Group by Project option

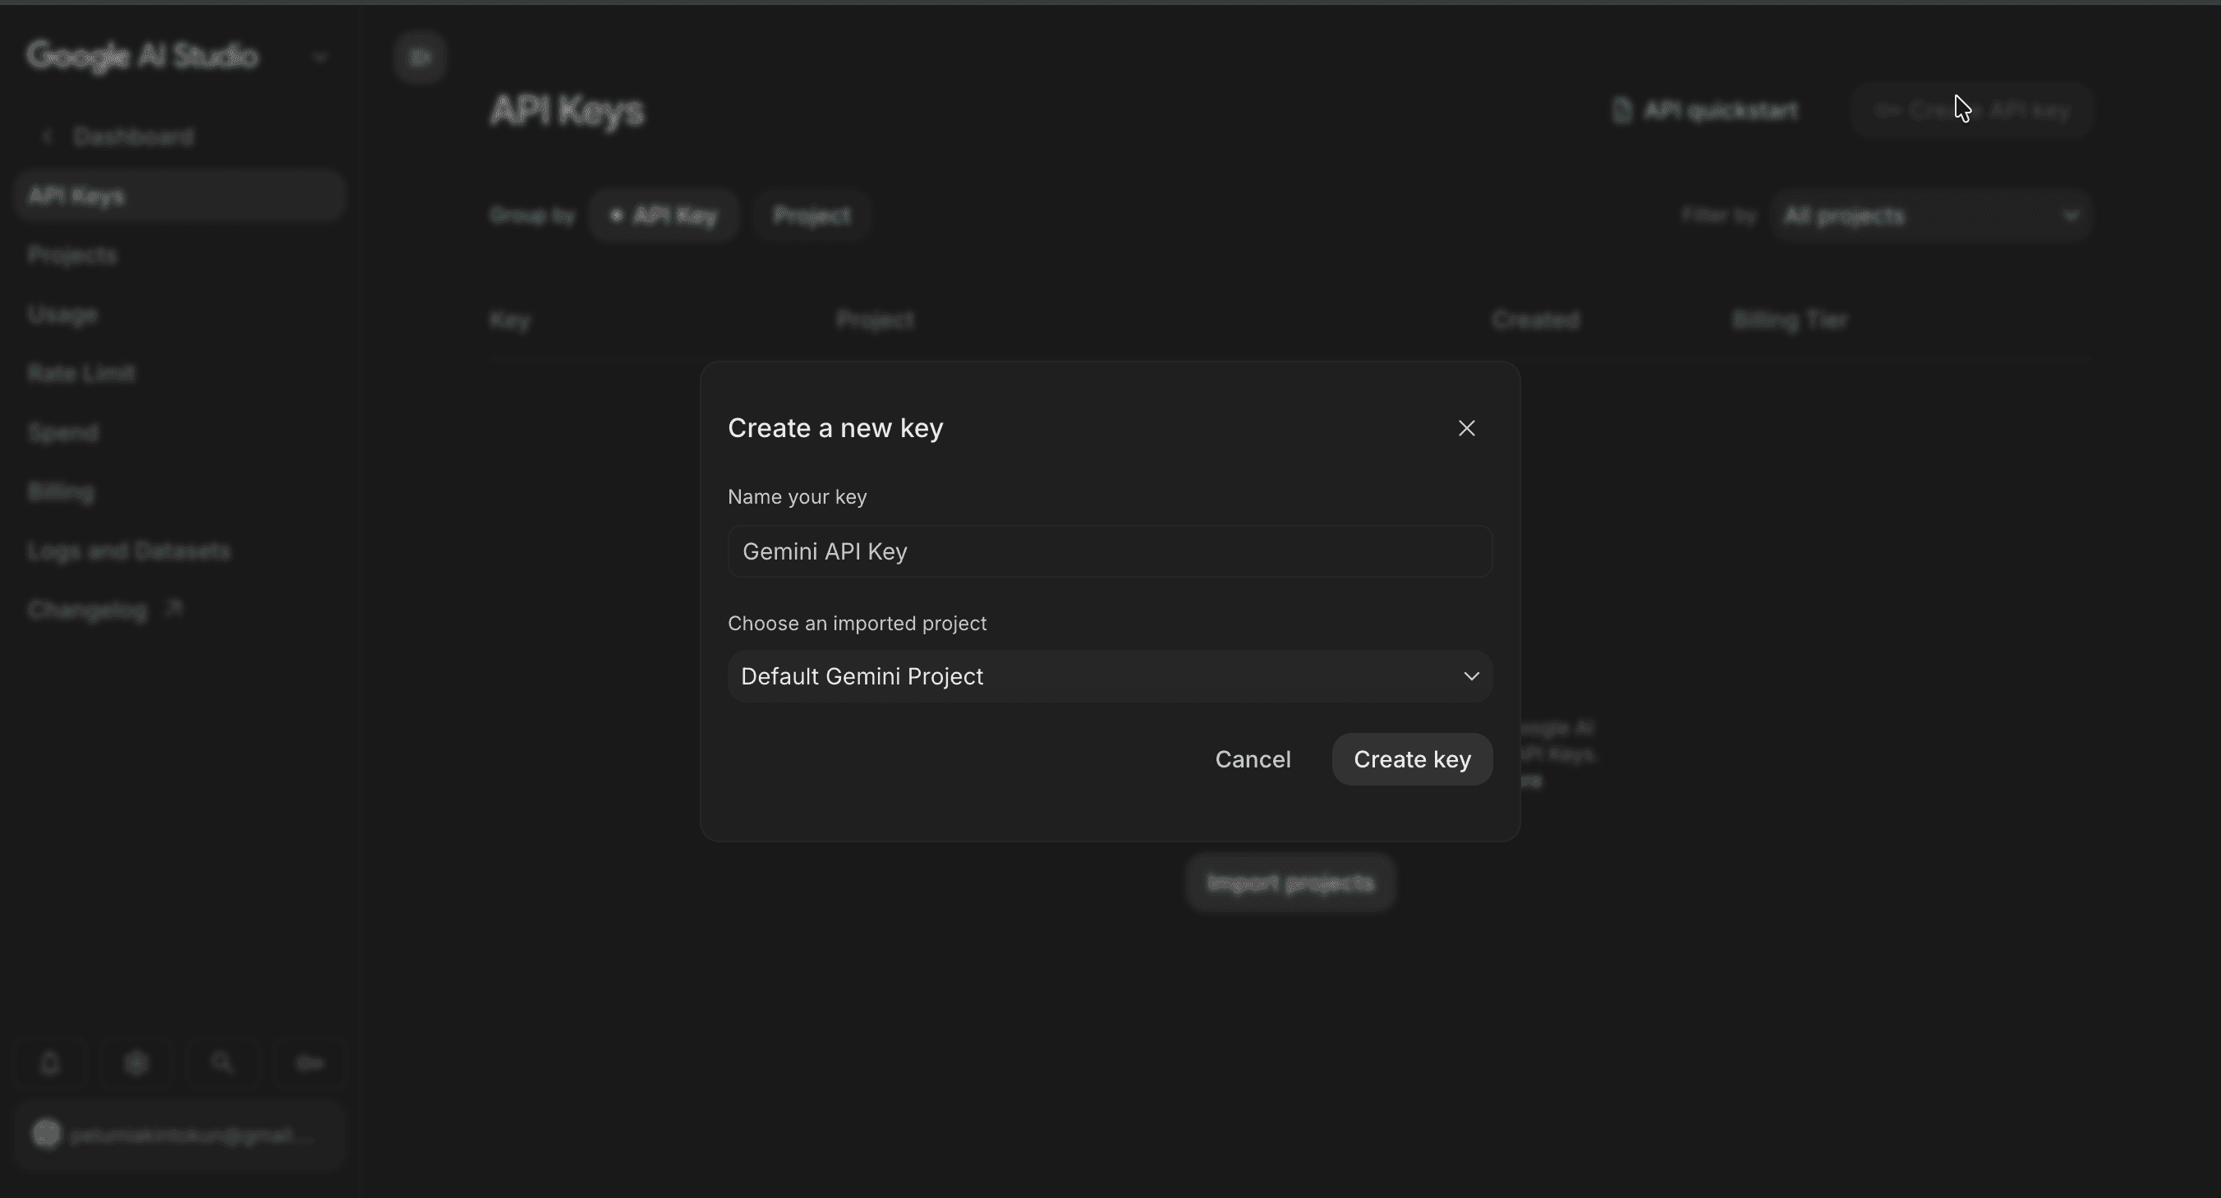(x=812, y=215)
